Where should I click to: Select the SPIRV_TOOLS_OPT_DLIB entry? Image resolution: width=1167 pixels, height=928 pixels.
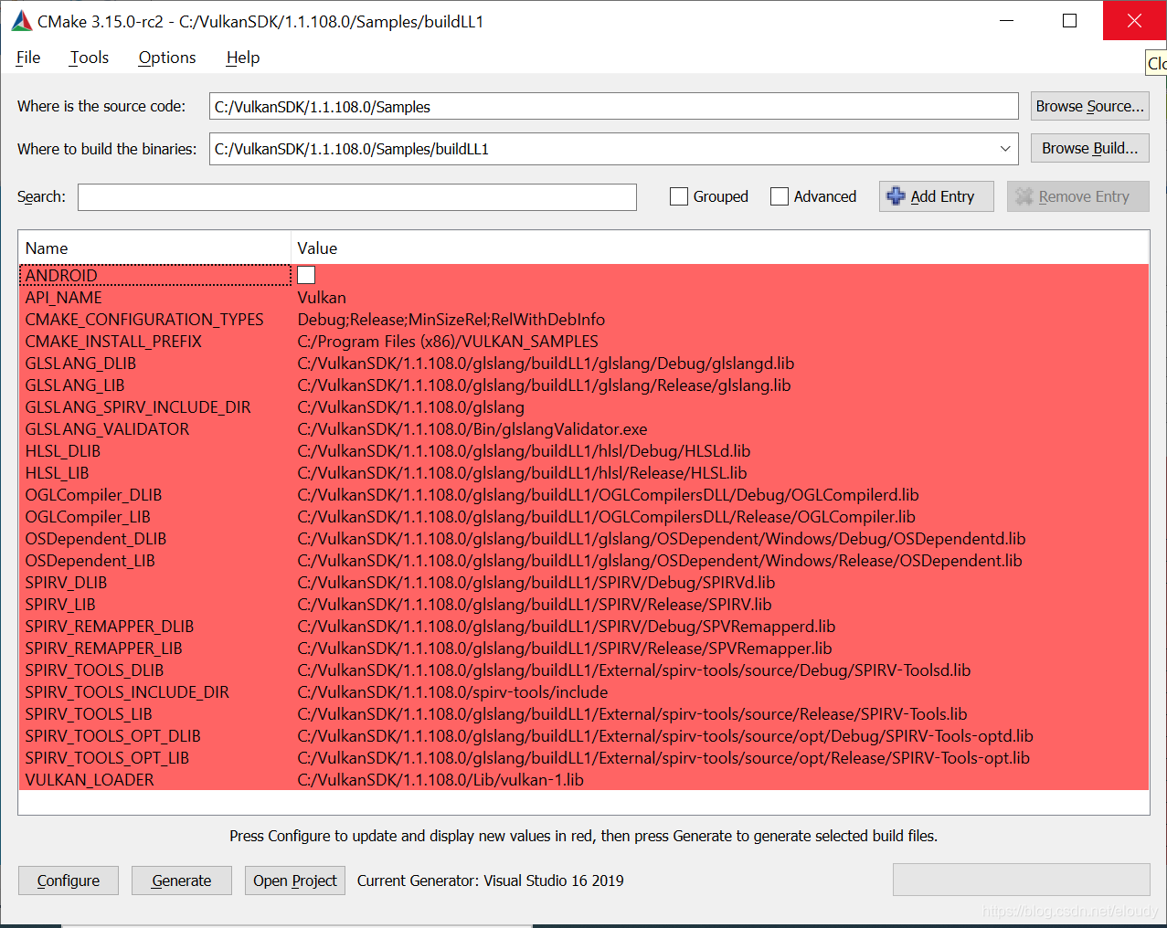[112, 736]
